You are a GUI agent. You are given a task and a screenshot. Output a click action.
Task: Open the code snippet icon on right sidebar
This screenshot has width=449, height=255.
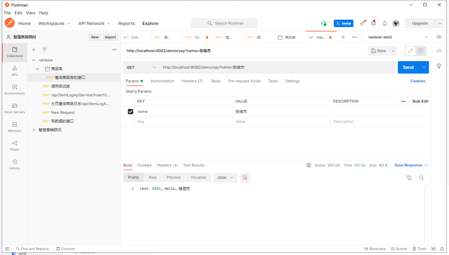(439, 51)
